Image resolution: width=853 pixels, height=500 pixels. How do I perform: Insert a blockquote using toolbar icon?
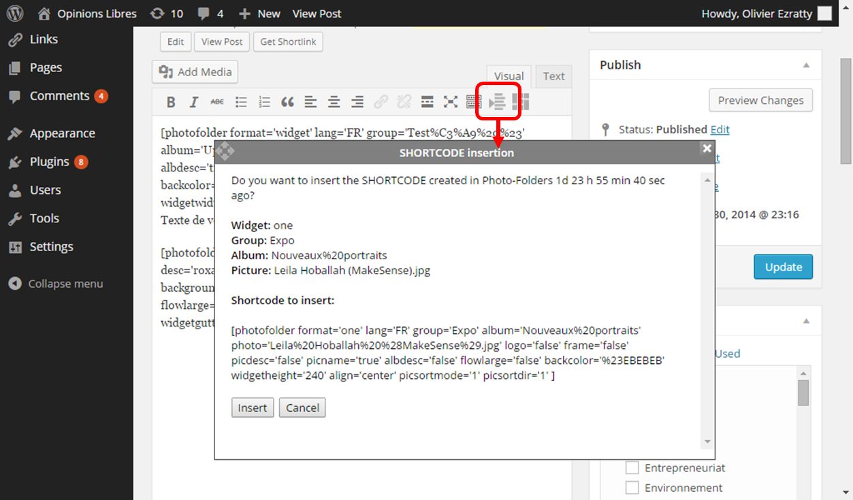tap(287, 102)
